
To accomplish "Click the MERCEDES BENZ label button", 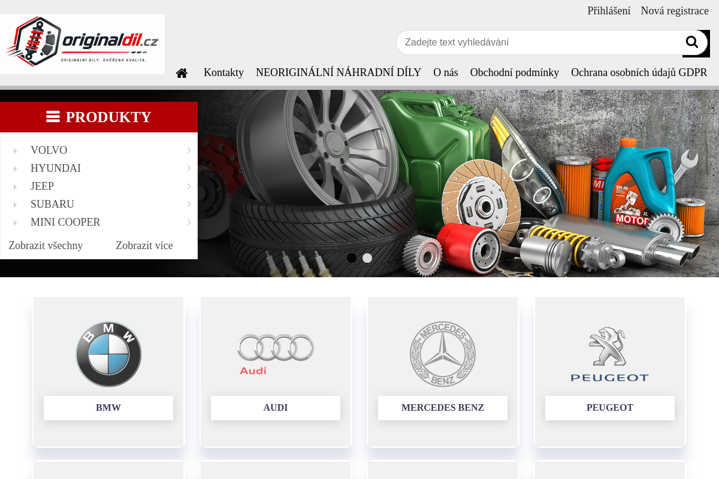I will (x=443, y=408).
